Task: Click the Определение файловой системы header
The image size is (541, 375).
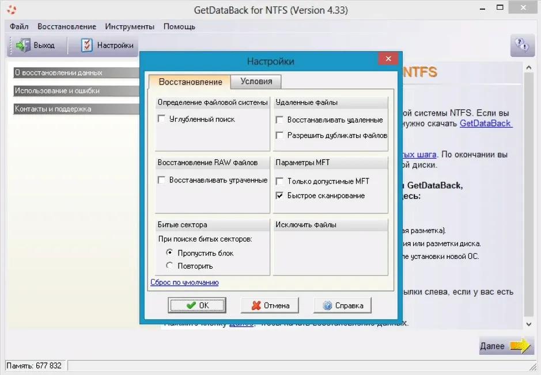Action: pyautogui.click(x=213, y=102)
